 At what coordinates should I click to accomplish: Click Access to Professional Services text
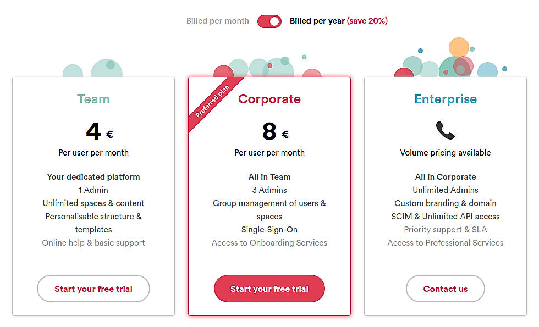[x=446, y=242]
